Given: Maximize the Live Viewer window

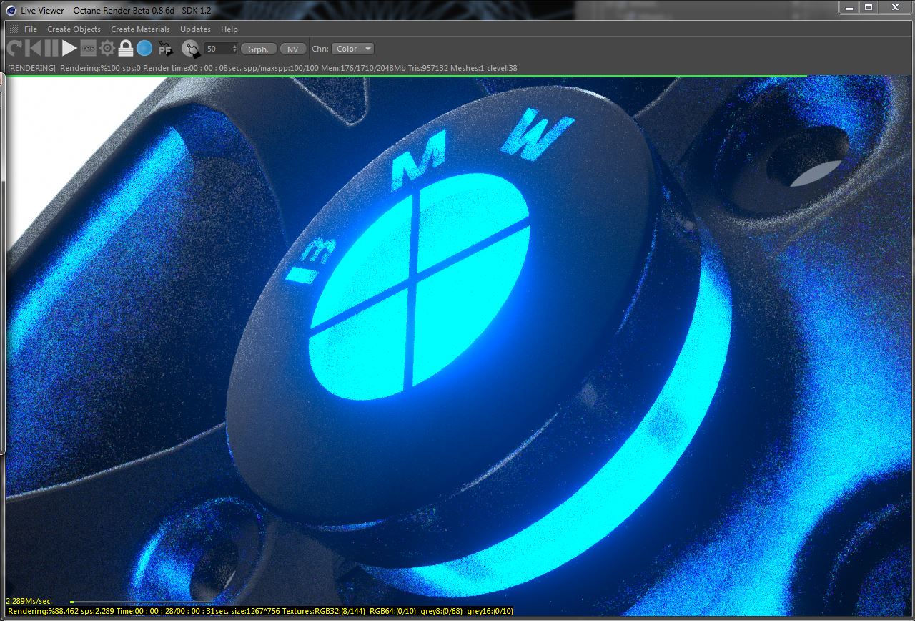Looking at the screenshot, I should tap(869, 7).
